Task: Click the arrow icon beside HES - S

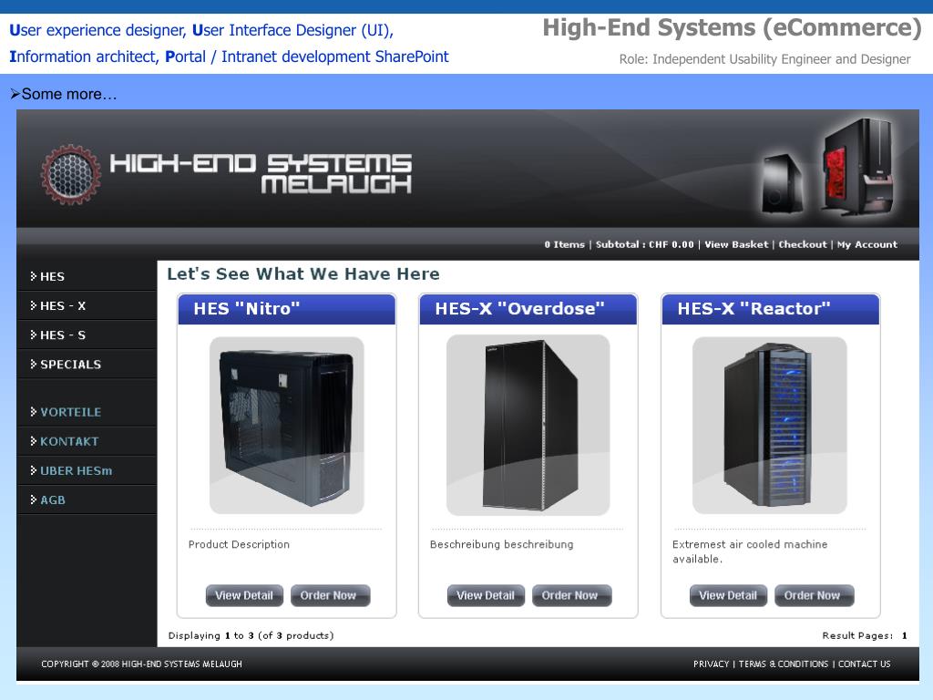Action: click(x=34, y=335)
